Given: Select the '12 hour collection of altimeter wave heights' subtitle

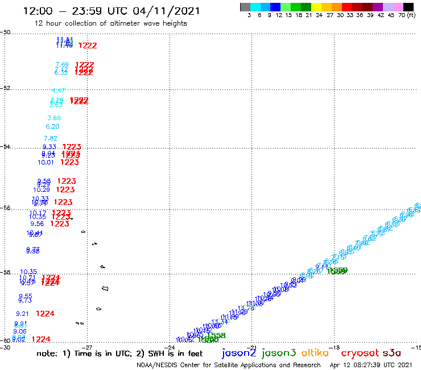Looking at the screenshot, I should click(x=110, y=23).
